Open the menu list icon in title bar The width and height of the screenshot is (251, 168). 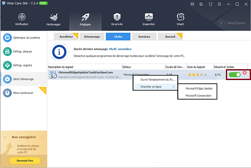[x=220, y=4]
